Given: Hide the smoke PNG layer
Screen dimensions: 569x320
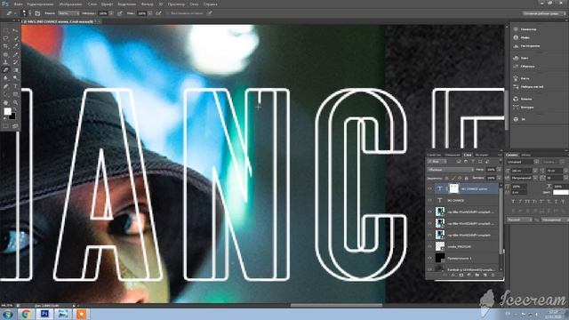Looking at the screenshot, I should click(429, 246).
